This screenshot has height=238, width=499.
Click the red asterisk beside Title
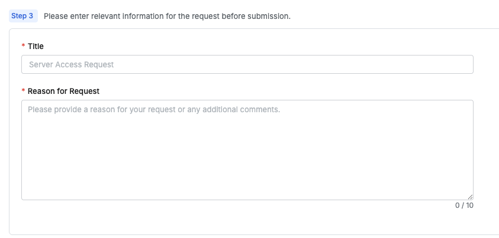click(23, 46)
